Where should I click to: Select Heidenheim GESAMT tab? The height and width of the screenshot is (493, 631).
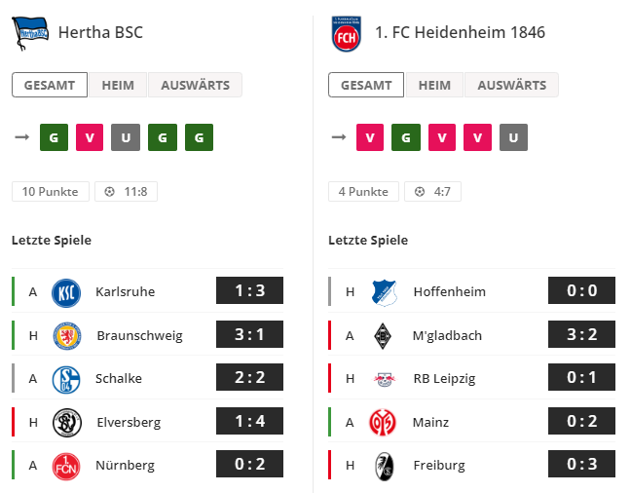366,85
